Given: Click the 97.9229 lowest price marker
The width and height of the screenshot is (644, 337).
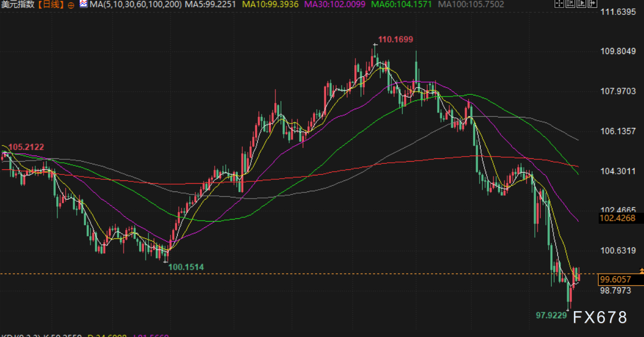Looking at the screenshot, I should [x=552, y=315].
